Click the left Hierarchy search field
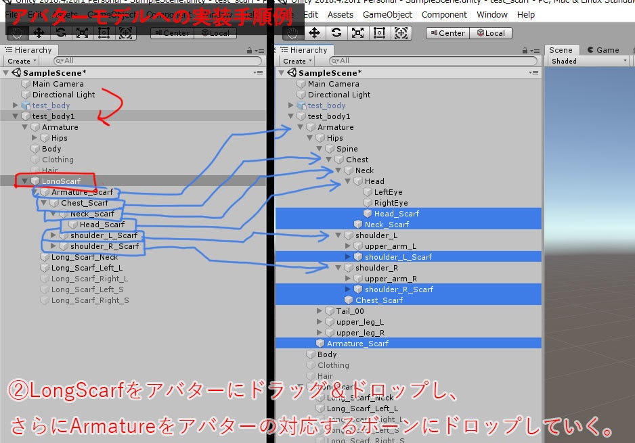Image resolution: width=635 pixels, height=443 pixels. [x=158, y=61]
